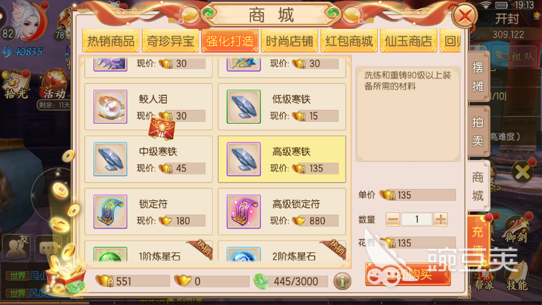Open the 技能 skills icon
Viewport: 542px width, 305px height.
click(x=517, y=277)
